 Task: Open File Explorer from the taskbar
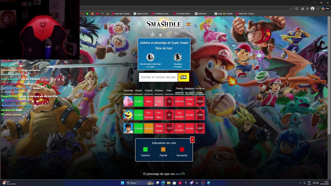[x=169, y=183]
